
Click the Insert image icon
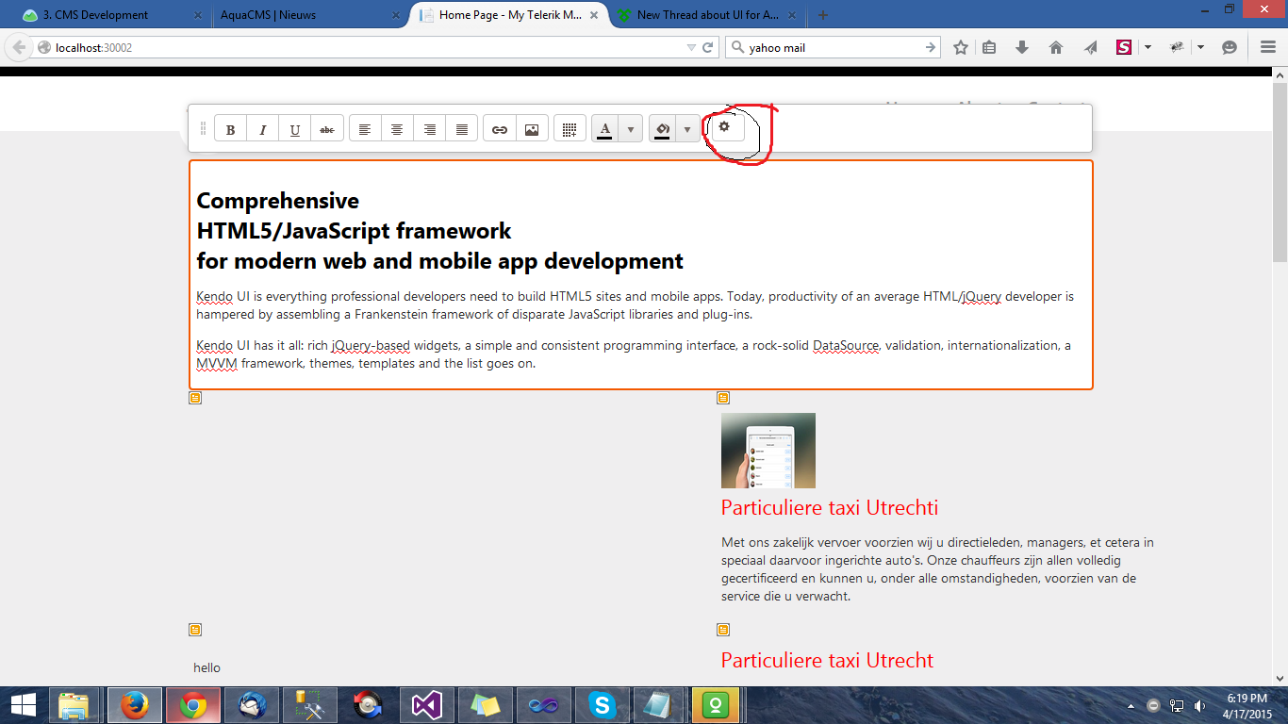532,129
